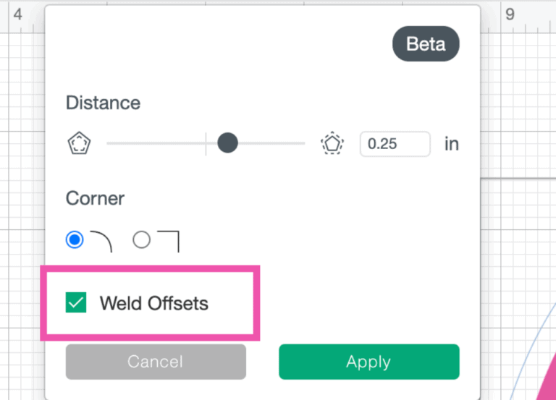Click the small inset pentagon distance icon
The width and height of the screenshot is (556, 400).
(x=78, y=144)
